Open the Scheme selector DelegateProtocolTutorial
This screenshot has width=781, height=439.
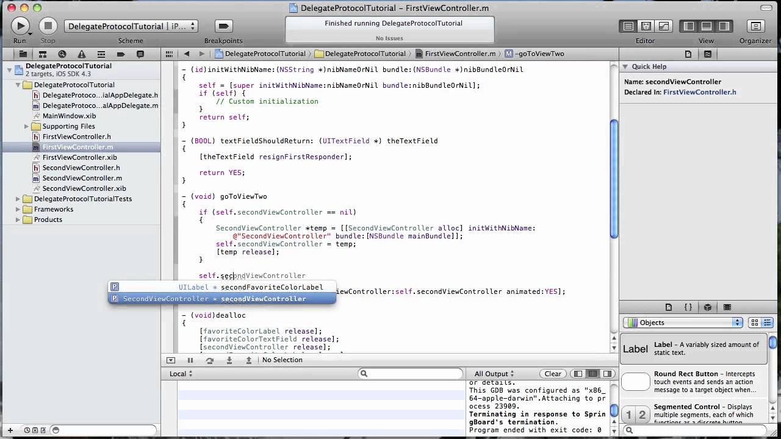131,26
